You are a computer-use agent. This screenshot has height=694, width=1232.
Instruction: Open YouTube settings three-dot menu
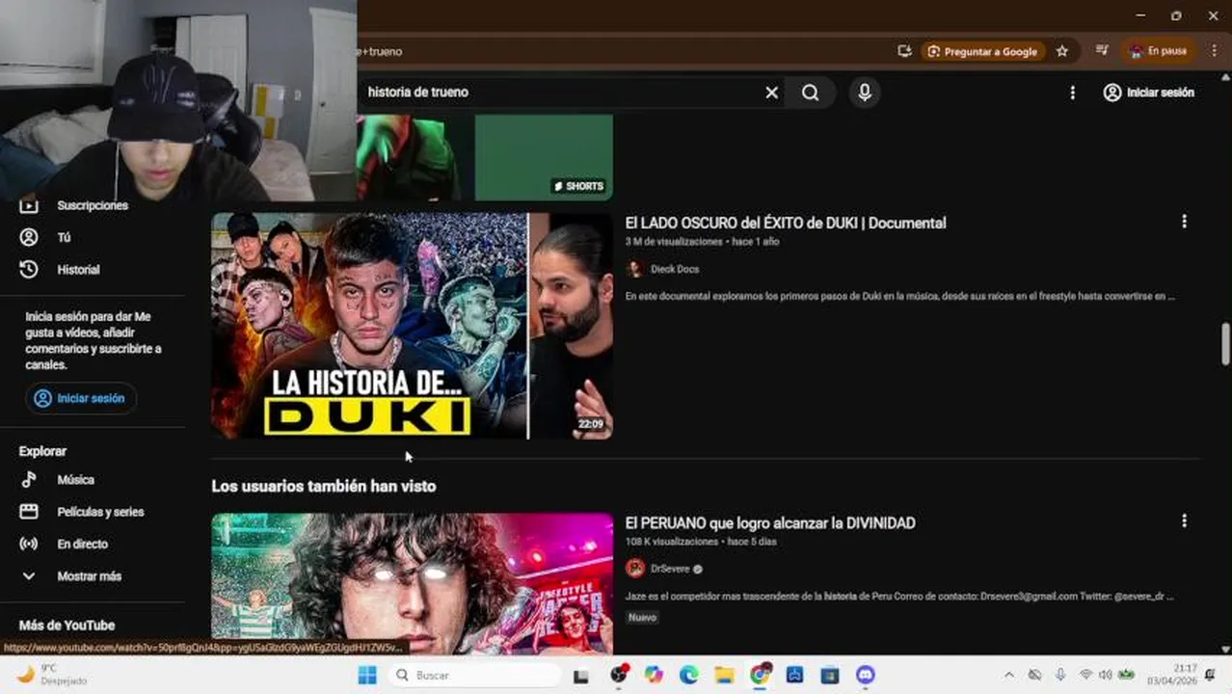[x=1072, y=93]
